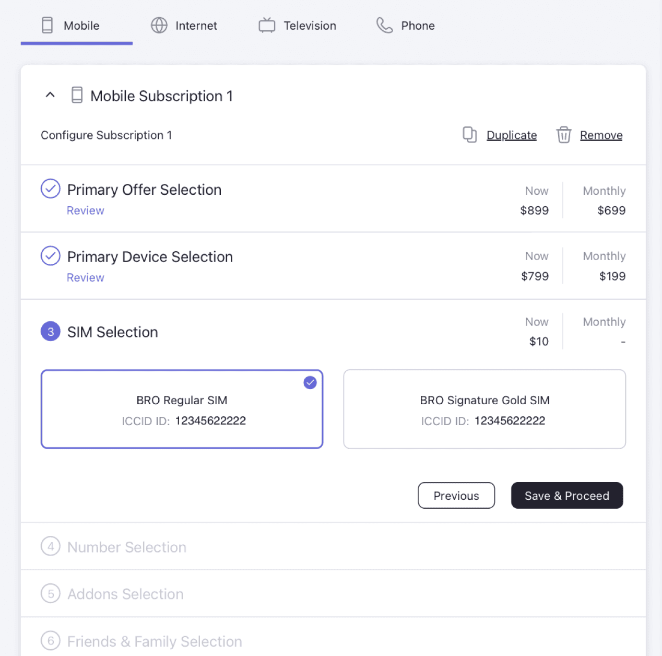Open Review link under Primary Offer Selection

86,210
